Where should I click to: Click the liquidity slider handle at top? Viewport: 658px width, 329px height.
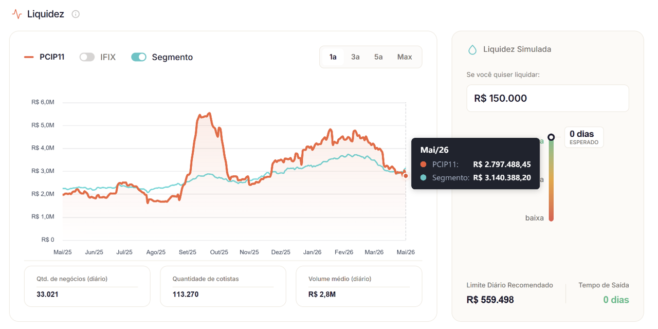[551, 137]
